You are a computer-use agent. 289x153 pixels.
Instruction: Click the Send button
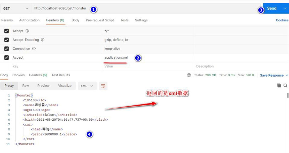271,9
